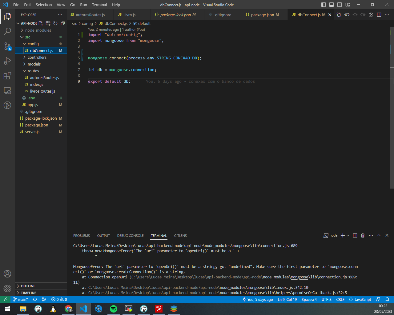Navigate to previous revision in editor toolbar
Viewport: 394px width, 315px height.
(347, 15)
